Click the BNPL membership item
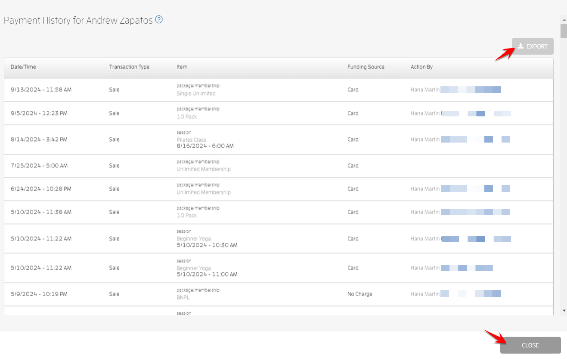Image resolution: width=567 pixels, height=359 pixels. (x=183, y=298)
